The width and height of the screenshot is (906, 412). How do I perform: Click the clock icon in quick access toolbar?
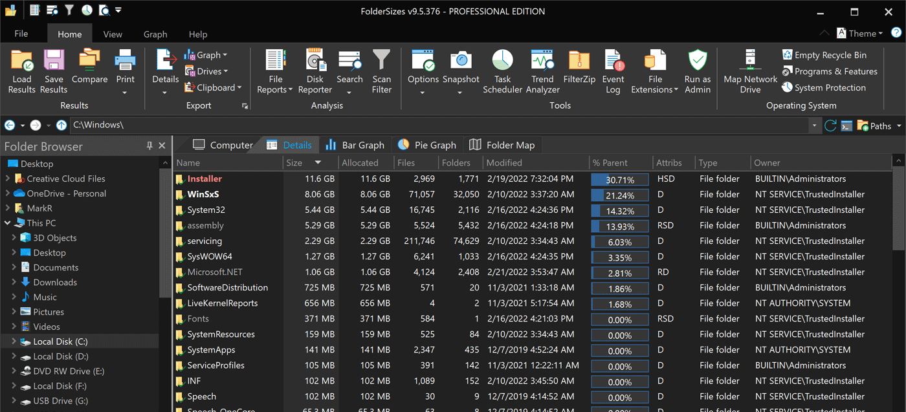[x=86, y=10]
